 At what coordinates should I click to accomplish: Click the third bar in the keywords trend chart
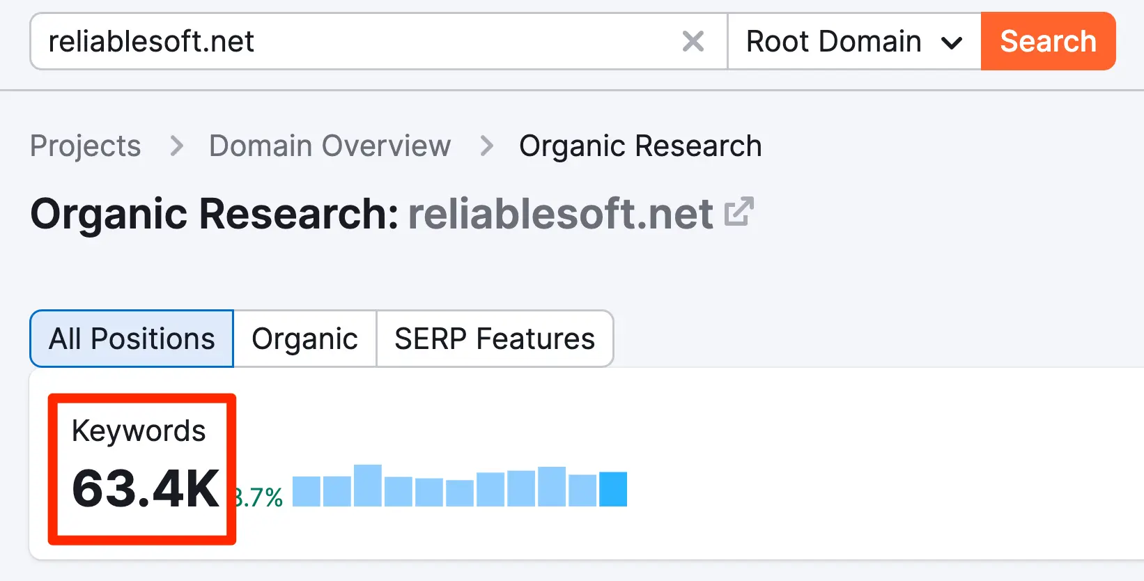[368, 486]
